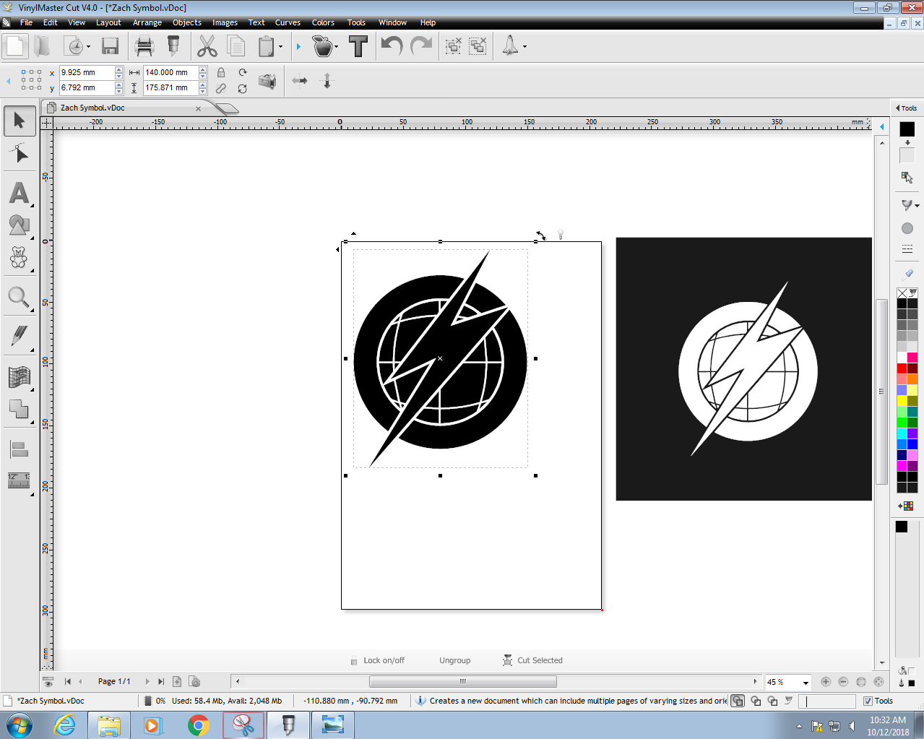Go to the next page arrow

pos(147,681)
